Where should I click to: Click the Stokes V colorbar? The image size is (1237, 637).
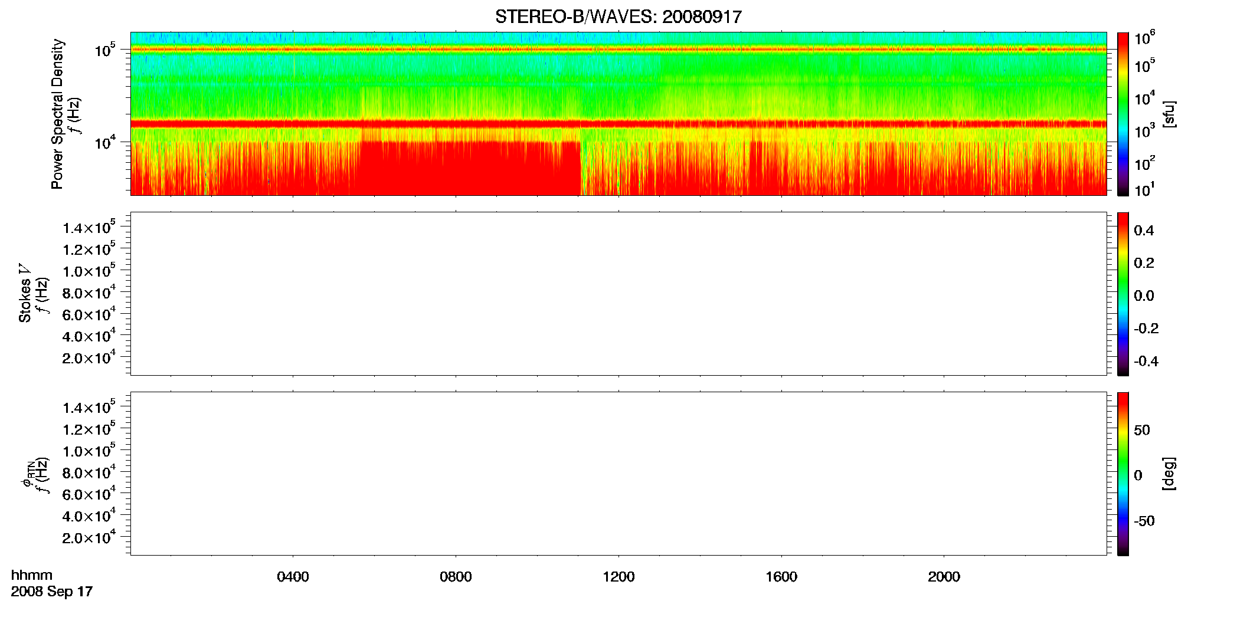pos(1123,294)
